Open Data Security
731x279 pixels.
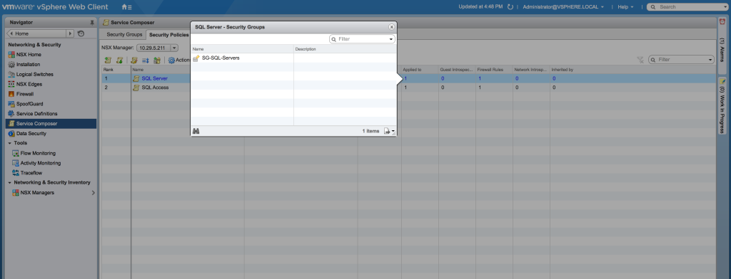(31, 134)
